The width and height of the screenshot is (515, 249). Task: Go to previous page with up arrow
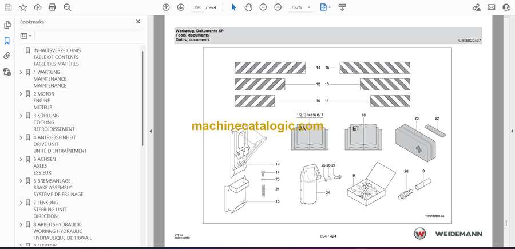[166, 7]
